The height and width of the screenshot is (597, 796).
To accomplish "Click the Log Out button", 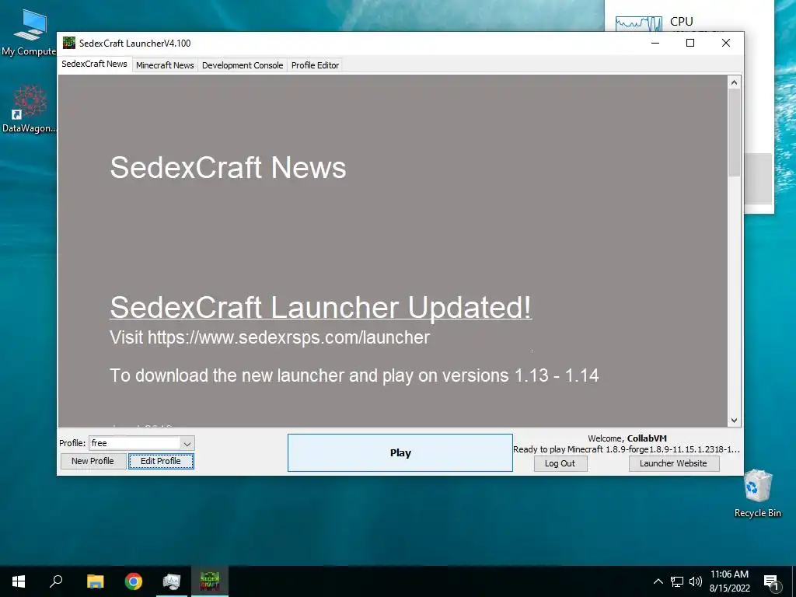I will coord(560,463).
